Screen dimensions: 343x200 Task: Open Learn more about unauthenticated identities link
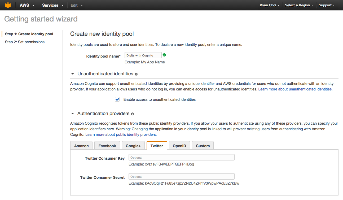coord(295,89)
